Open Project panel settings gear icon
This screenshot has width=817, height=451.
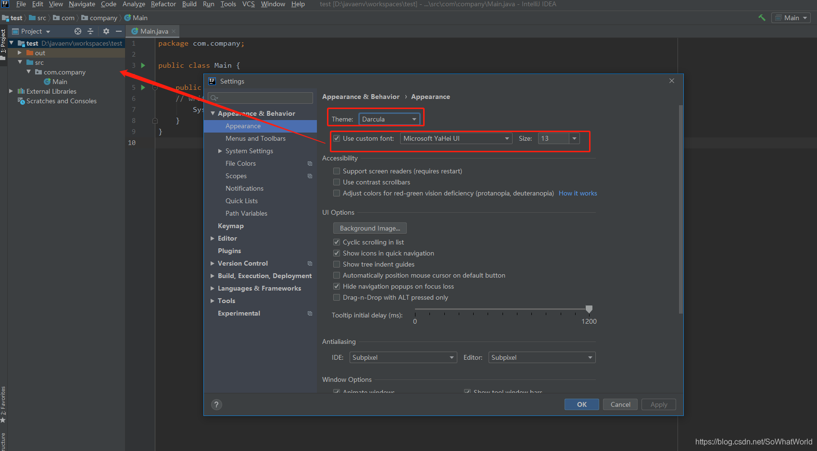[x=106, y=31]
